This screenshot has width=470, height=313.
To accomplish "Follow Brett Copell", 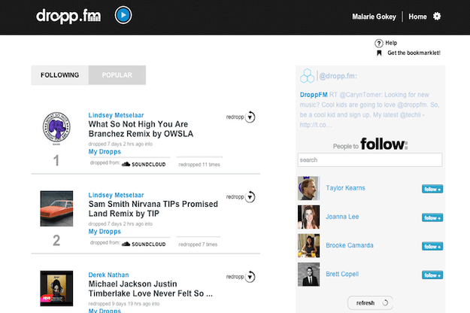I will pos(432,275).
